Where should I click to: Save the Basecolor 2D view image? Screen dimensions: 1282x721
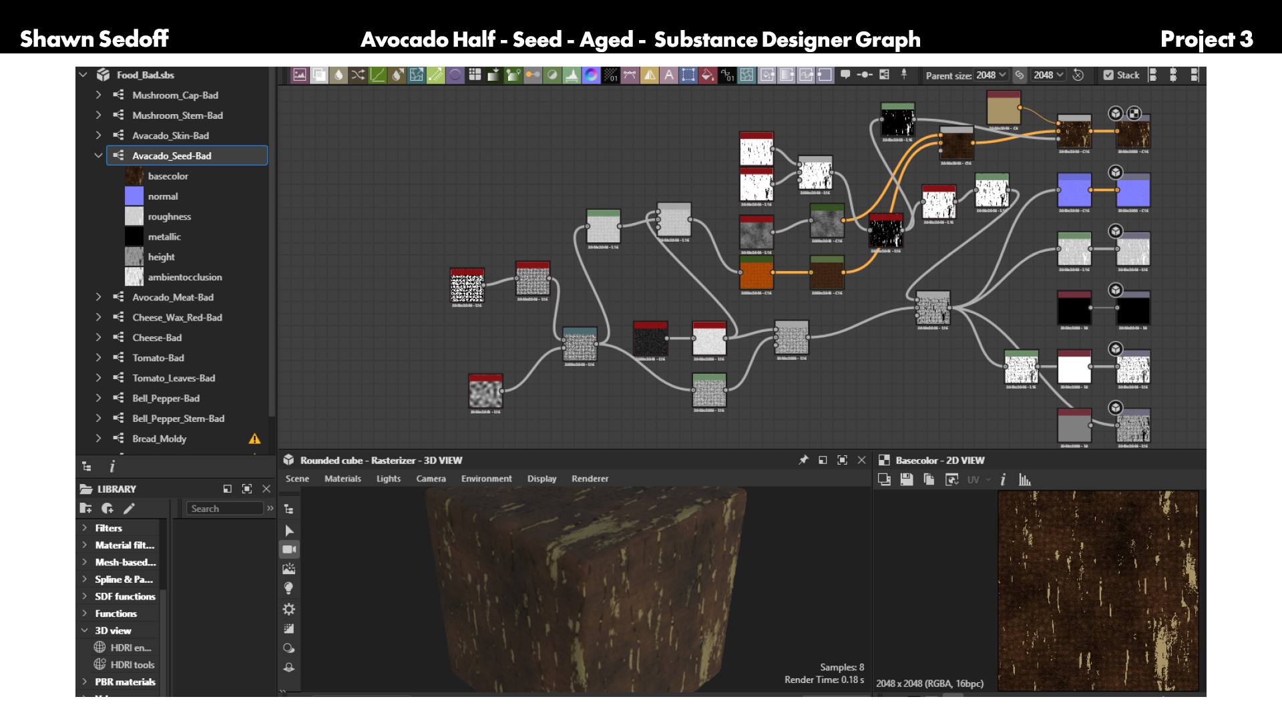[906, 479]
